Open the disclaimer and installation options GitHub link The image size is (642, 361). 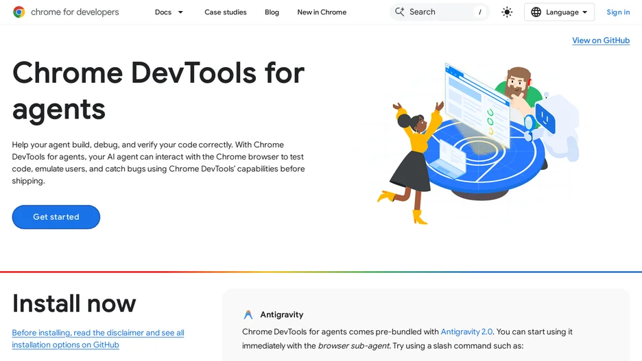pos(98,338)
